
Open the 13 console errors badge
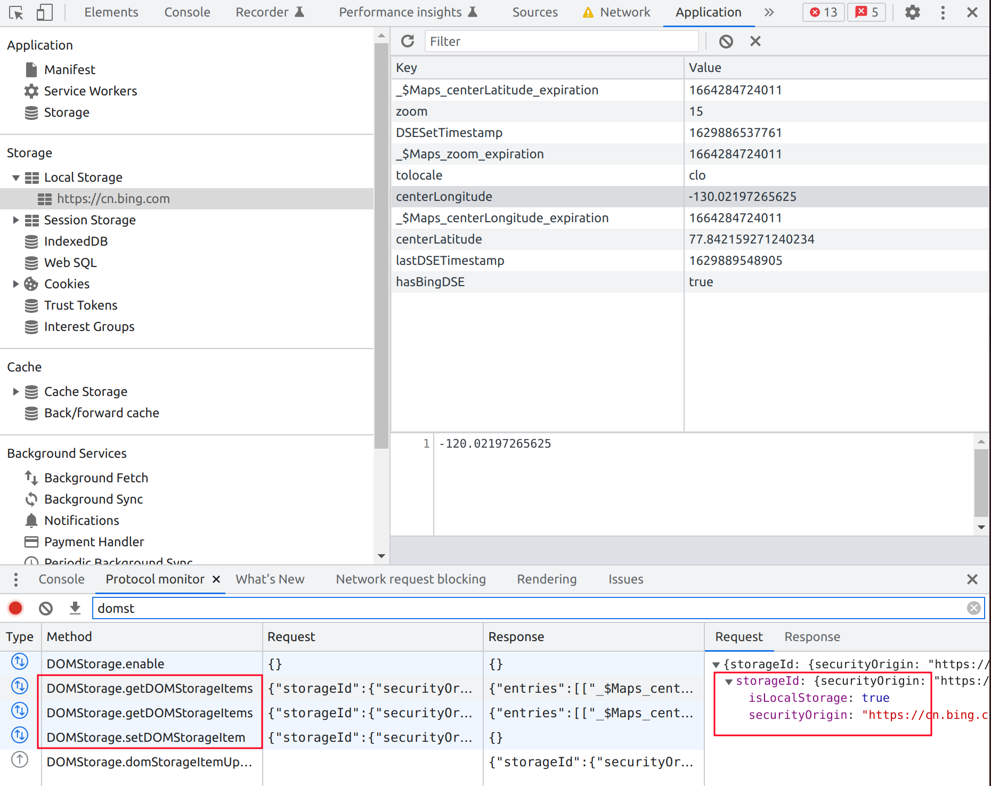coord(823,12)
